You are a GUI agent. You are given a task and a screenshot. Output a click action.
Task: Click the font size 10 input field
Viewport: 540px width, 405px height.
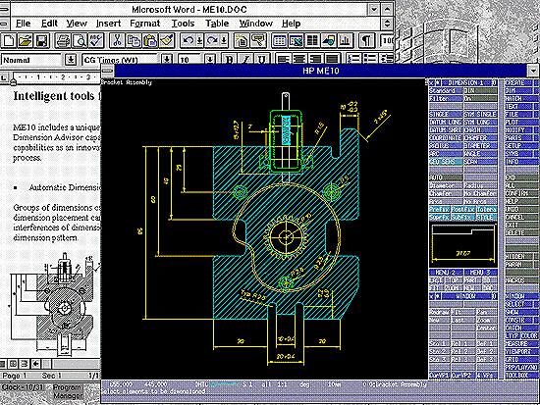tap(190, 60)
